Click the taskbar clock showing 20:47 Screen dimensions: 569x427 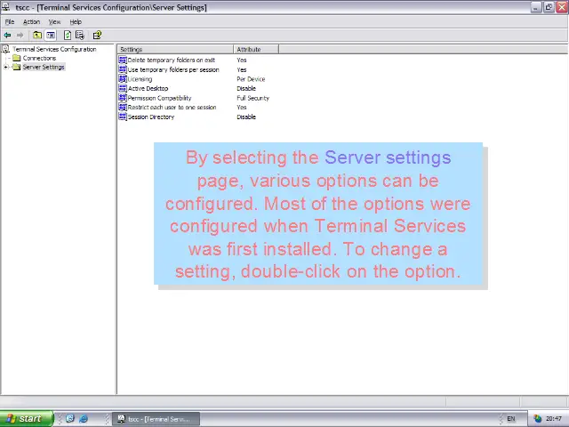point(554,419)
